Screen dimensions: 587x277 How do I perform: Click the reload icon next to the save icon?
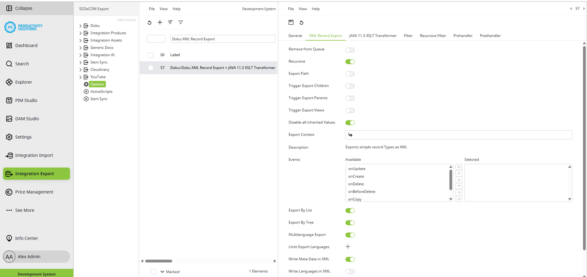point(302,22)
